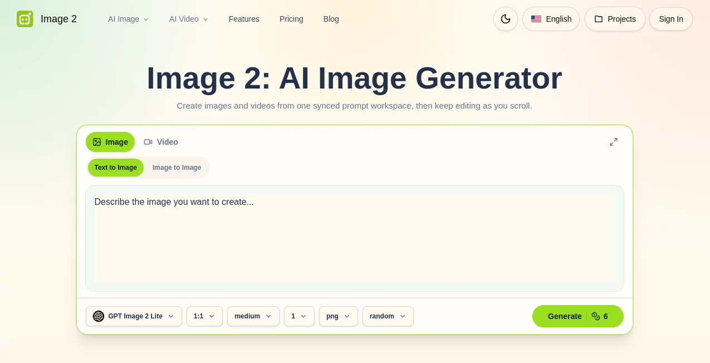
Task: Switch to the Image tab
Action: pos(110,142)
